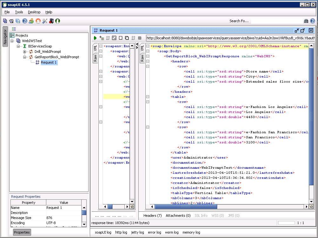Toggle navigator tree view mode icon

pyautogui.click(x=14, y=29)
